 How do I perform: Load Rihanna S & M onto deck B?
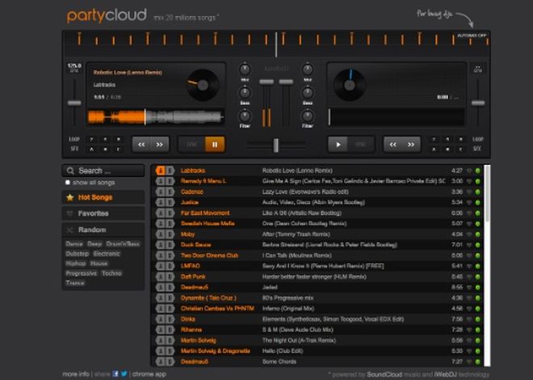click(170, 330)
